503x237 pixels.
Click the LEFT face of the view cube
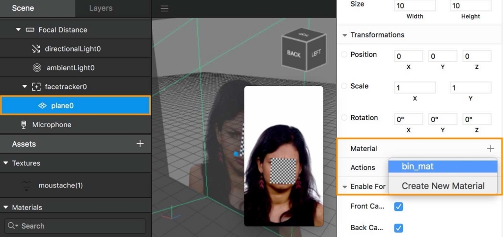click(x=316, y=53)
